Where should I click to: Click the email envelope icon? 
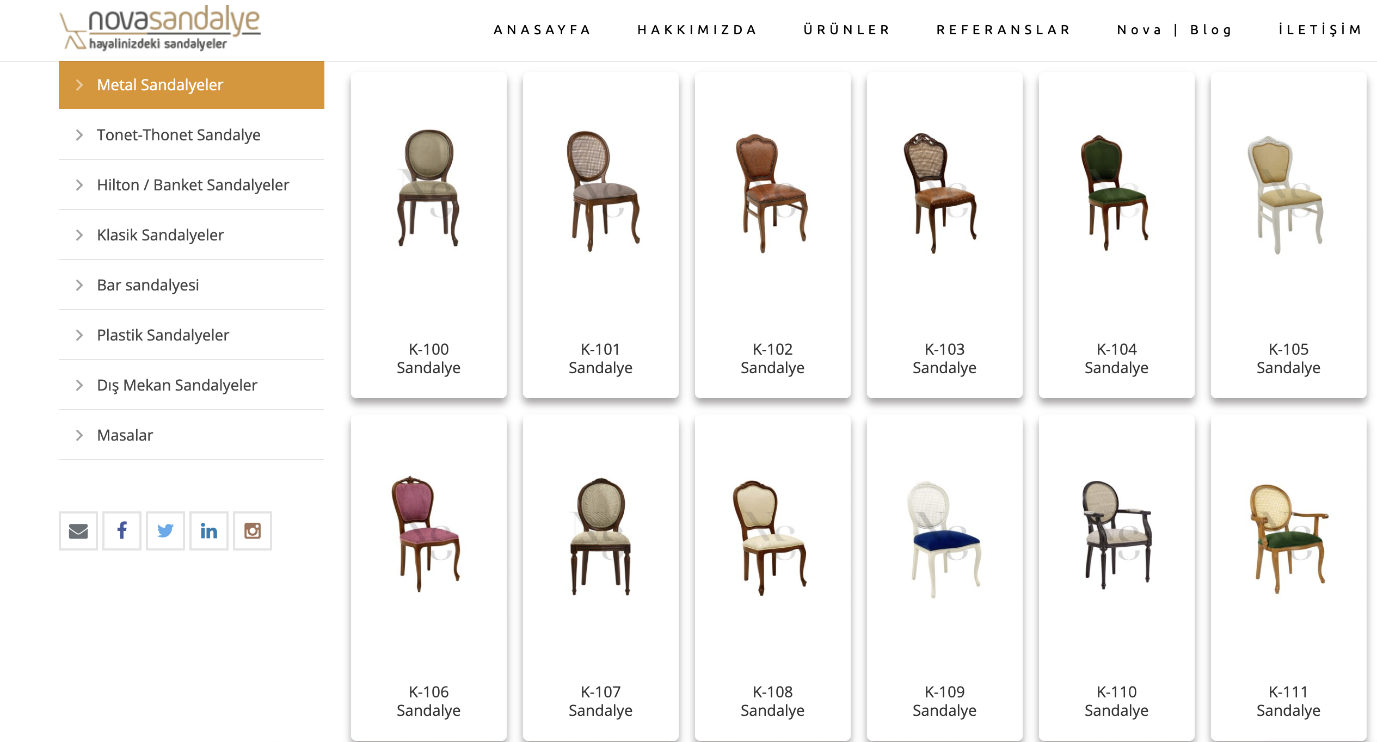[x=78, y=530]
